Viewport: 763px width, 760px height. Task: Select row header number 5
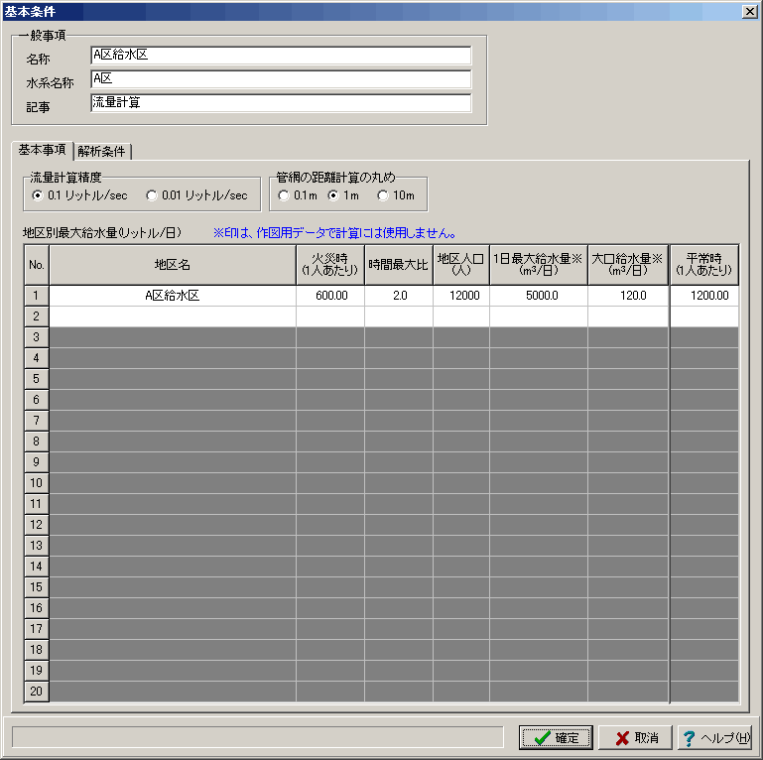pyautogui.click(x=37, y=379)
